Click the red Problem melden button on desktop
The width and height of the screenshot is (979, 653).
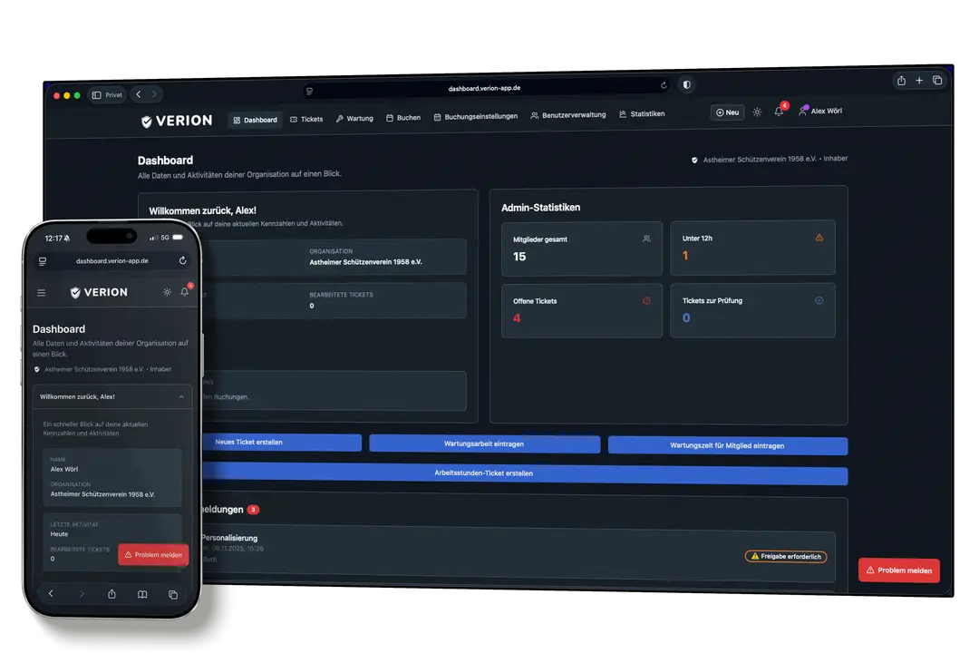point(898,570)
